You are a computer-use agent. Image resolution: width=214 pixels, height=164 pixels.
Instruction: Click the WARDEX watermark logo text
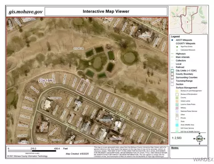(203, 160)
